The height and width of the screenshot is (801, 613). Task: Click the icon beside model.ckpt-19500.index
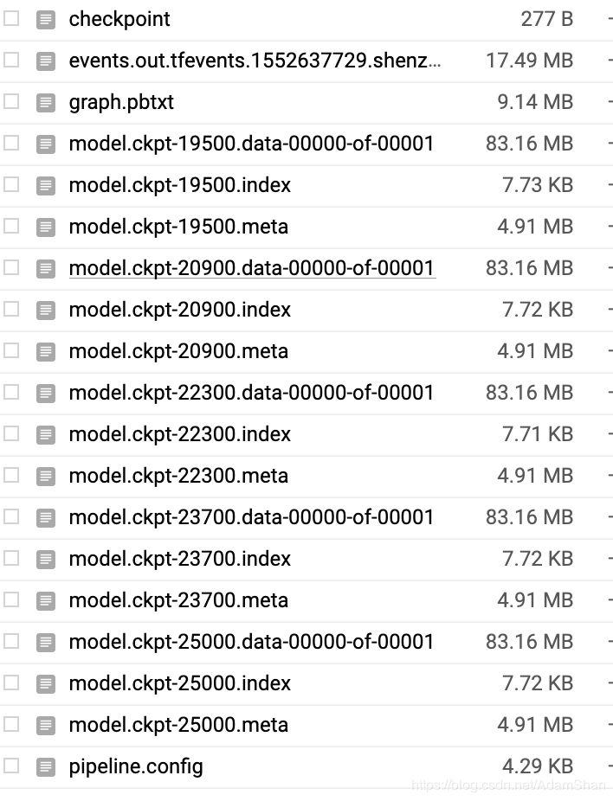click(46, 185)
